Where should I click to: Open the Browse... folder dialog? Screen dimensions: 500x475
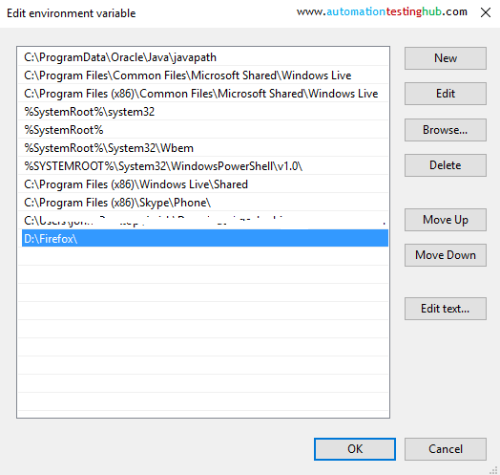pos(446,130)
